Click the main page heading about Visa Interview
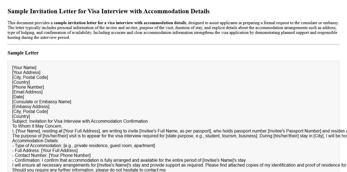 [108, 11]
